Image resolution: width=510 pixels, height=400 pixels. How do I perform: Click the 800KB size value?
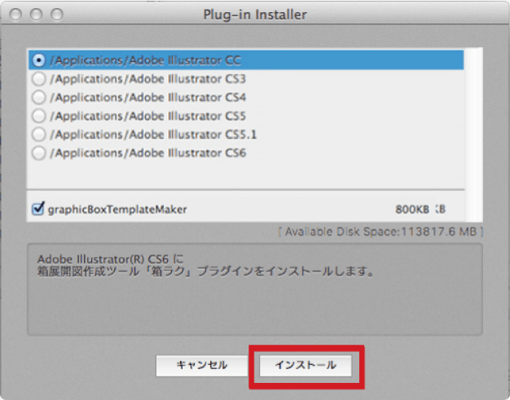coord(411,209)
